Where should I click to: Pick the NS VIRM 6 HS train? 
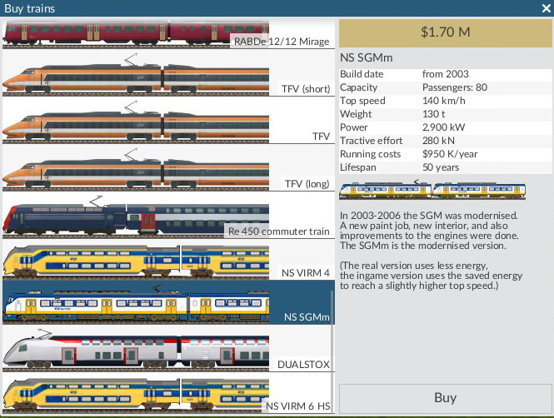168,393
